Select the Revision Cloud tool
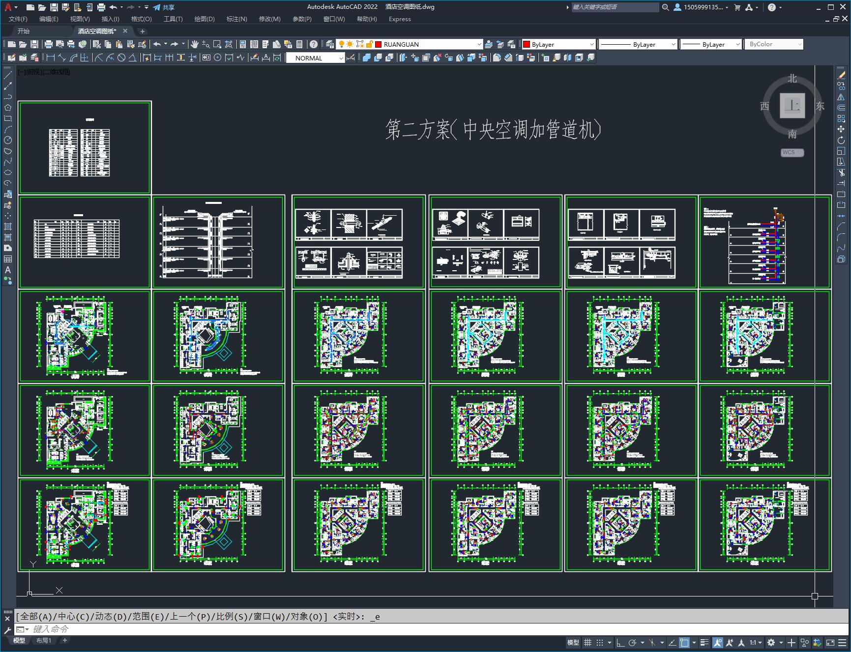 click(8, 151)
